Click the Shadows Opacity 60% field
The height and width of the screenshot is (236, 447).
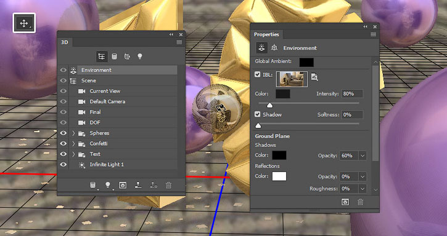pyautogui.click(x=349, y=156)
